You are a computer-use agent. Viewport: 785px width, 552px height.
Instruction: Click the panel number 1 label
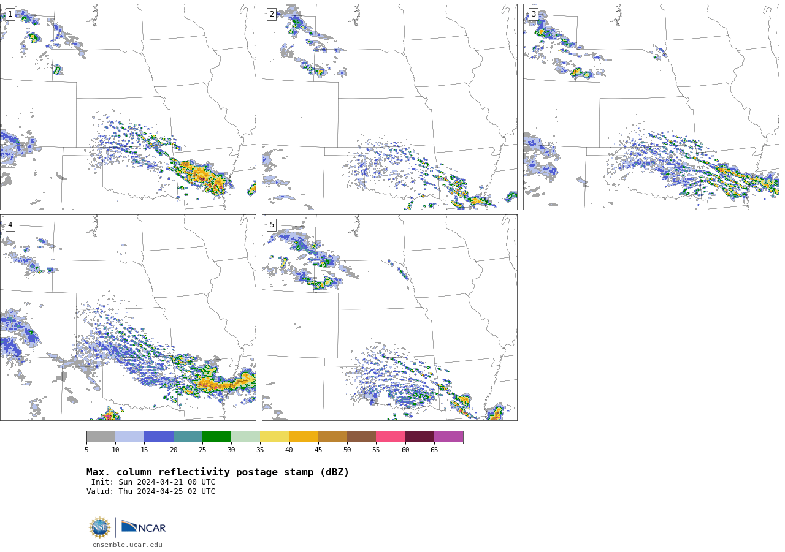[x=10, y=14]
